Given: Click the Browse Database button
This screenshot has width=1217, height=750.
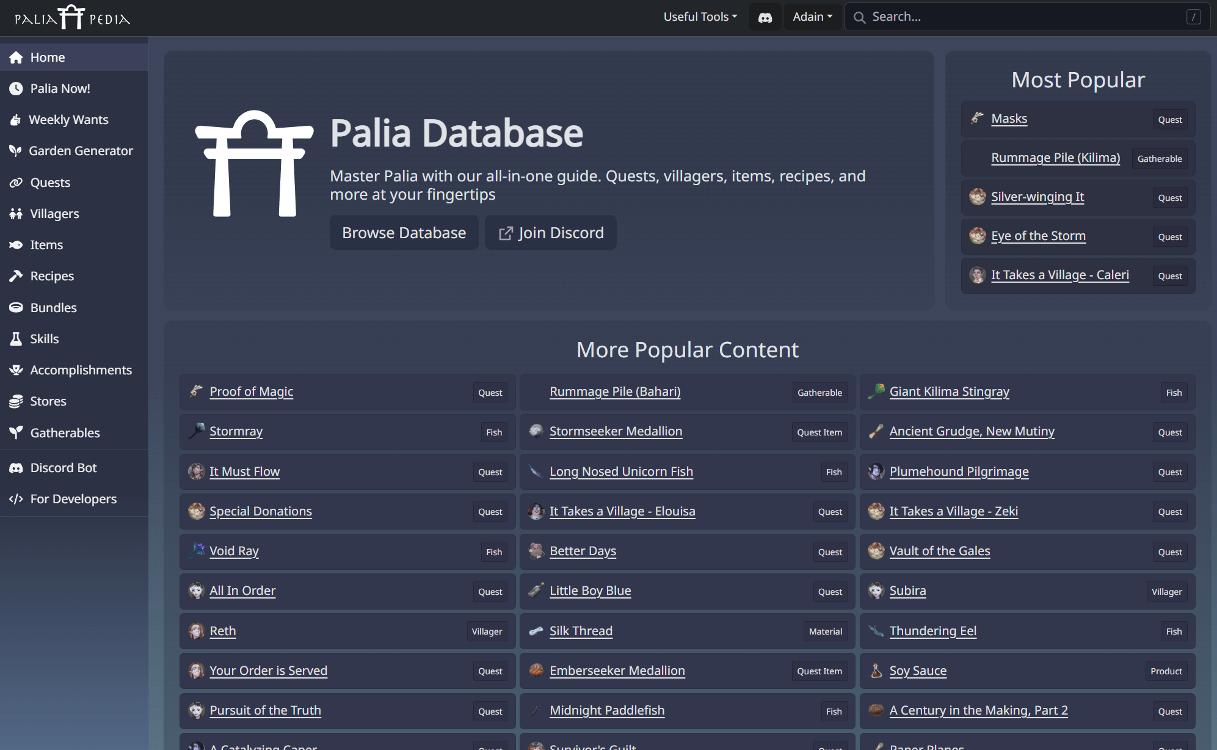Looking at the screenshot, I should pyautogui.click(x=404, y=233).
